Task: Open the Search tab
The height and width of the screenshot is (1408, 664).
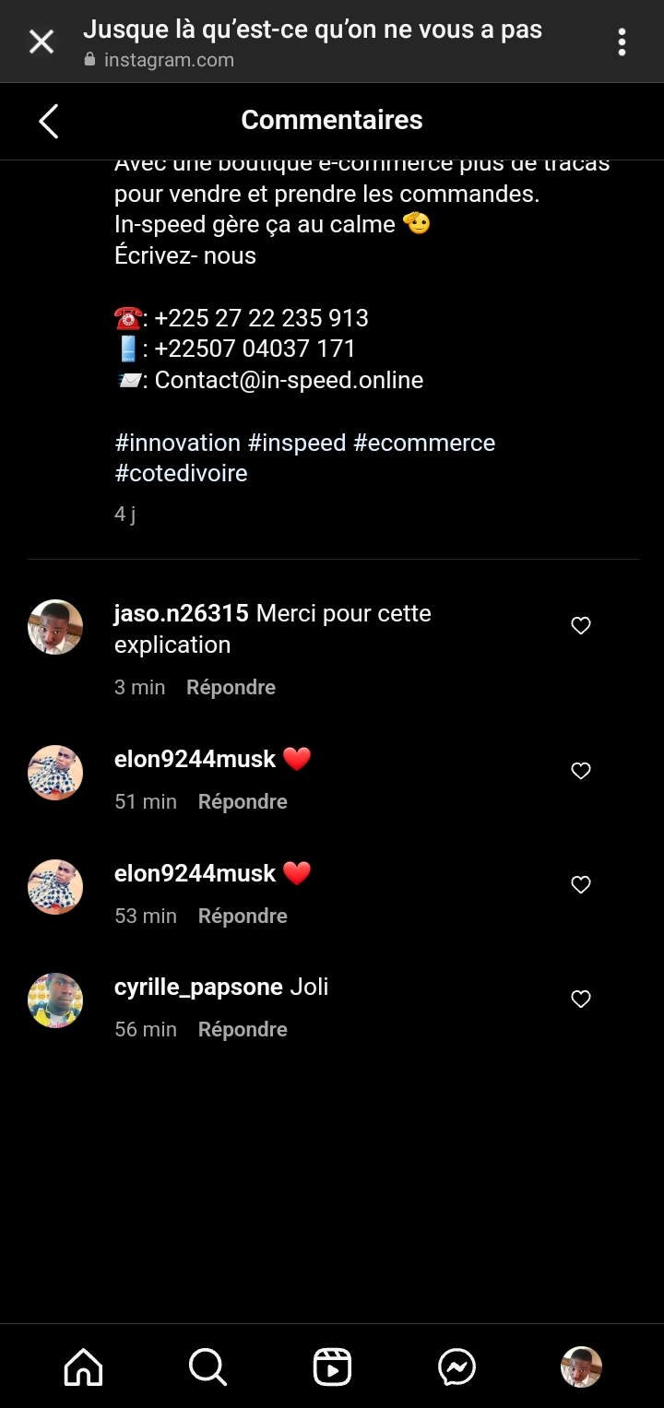Action: point(207,1367)
